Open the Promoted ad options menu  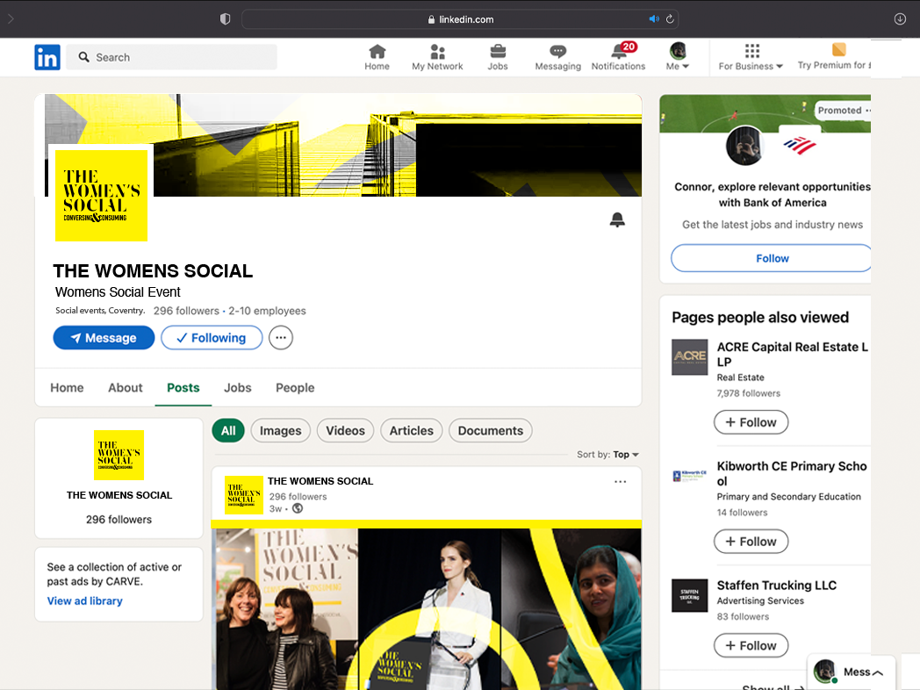tap(868, 111)
